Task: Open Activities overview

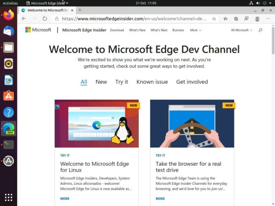Action: tap(10, 3)
